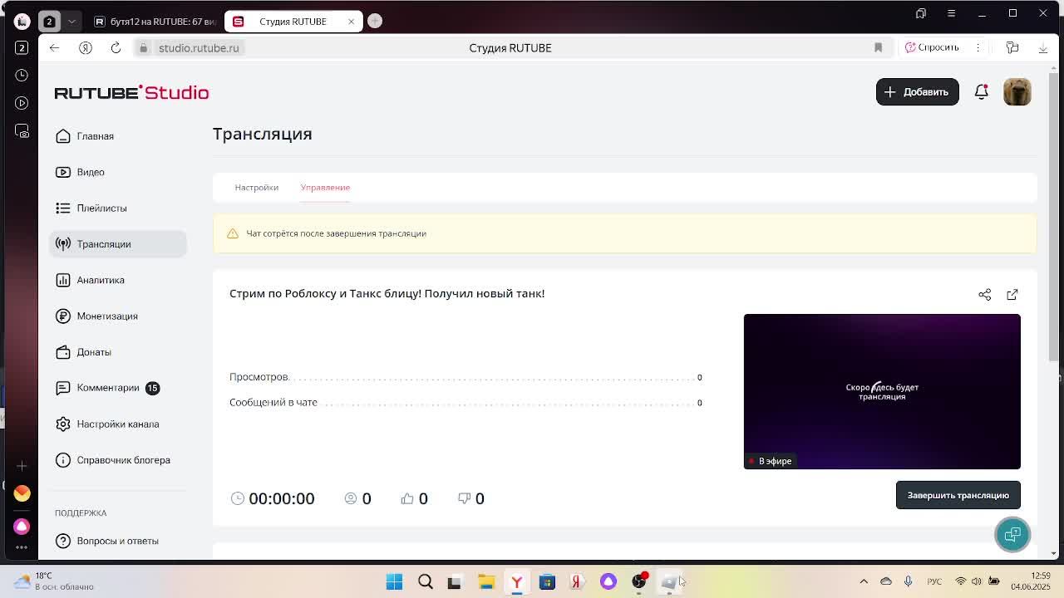This screenshot has height=598, width=1064.
Task: Click Добавить button
Action: [917, 92]
